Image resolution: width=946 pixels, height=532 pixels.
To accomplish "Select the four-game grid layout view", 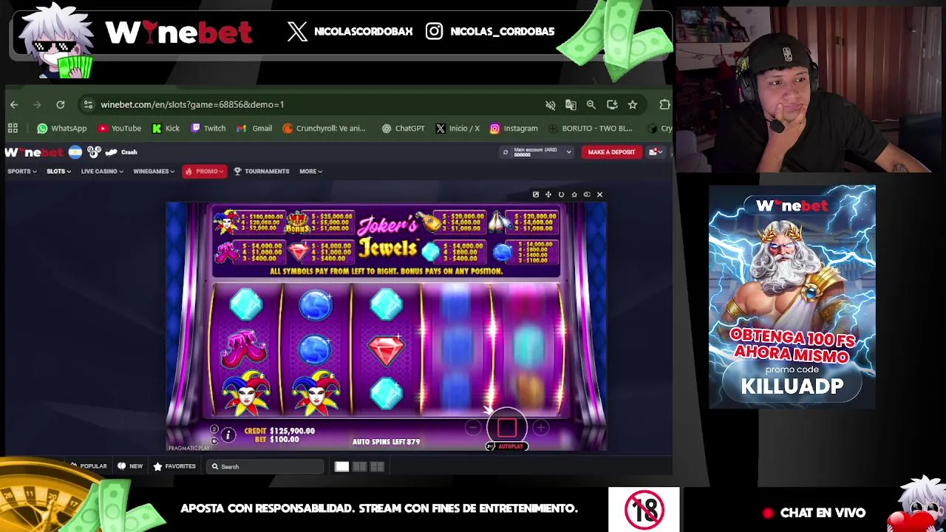I will 377,467.
